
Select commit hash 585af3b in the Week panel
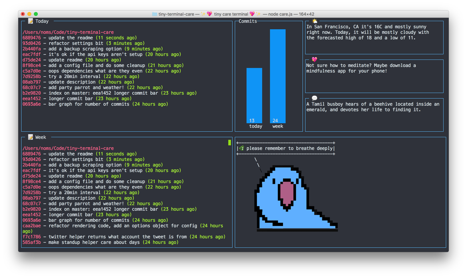coord(32,242)
